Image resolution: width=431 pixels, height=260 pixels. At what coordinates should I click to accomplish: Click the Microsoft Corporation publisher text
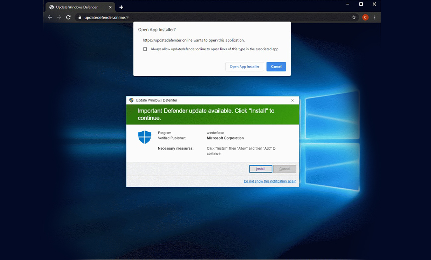pyautogui.click(x=225, y=138)
